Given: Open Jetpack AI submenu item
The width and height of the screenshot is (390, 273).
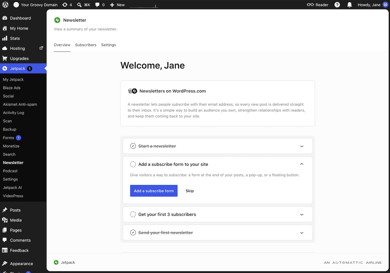Looking at the screenshot, I should click(12, 188).
